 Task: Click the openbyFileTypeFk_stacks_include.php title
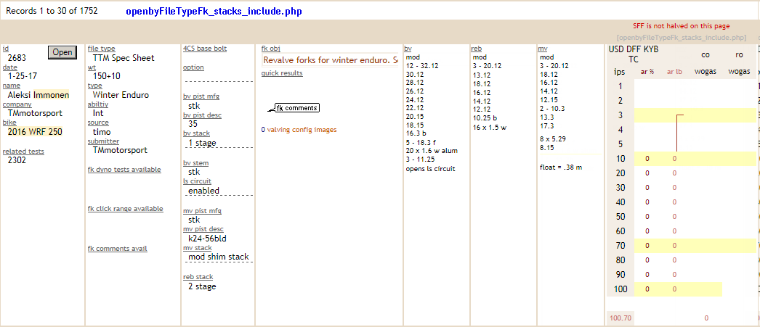point(214,12)
